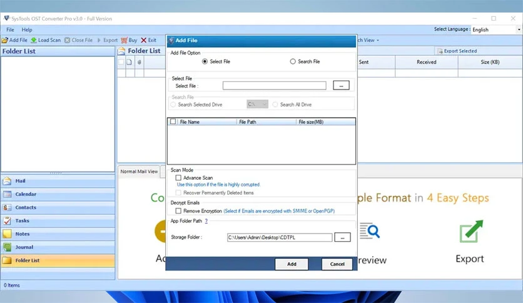Open Notes from the sidebar
The width and height of the screenshot is (523, 303).
pyautogui.click(x=58, y=234)
